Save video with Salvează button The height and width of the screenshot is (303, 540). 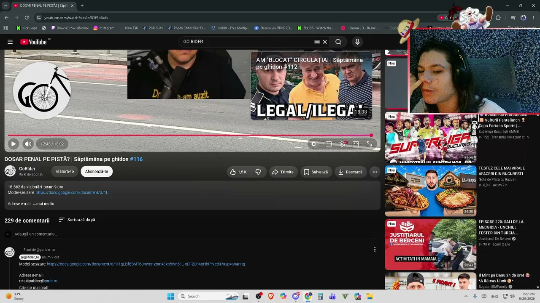[316, 172]
